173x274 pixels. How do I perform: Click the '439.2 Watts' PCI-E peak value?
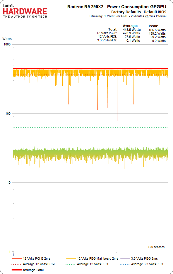157,33
